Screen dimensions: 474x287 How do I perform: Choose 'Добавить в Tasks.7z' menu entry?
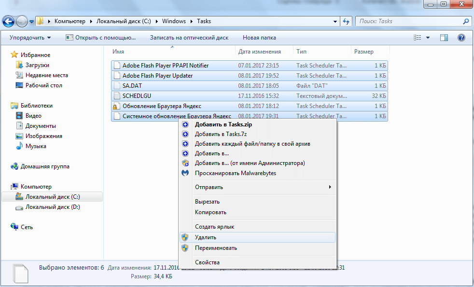tap(258, 134)
